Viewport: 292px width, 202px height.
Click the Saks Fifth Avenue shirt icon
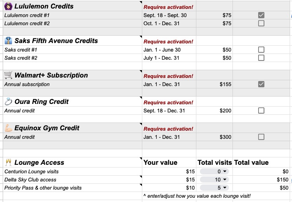[x=8, y=41]
